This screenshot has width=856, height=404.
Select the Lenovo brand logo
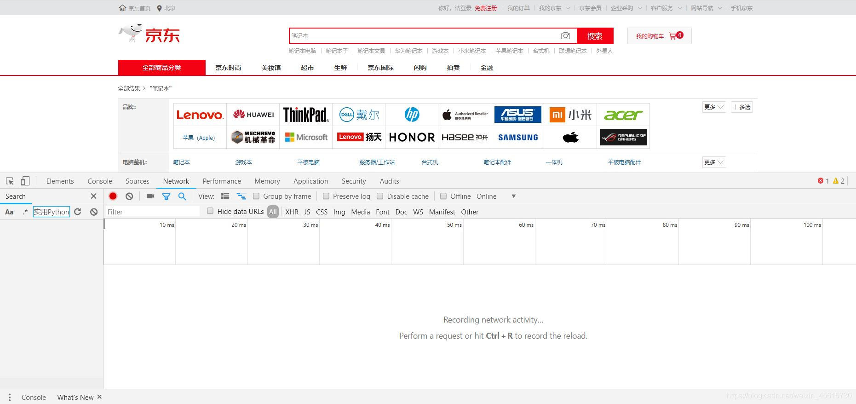[200, 115]
